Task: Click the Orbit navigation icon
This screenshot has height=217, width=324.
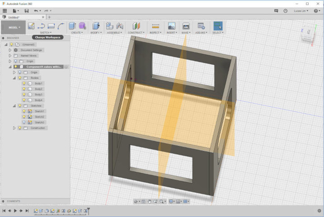Action: point(136,202)
